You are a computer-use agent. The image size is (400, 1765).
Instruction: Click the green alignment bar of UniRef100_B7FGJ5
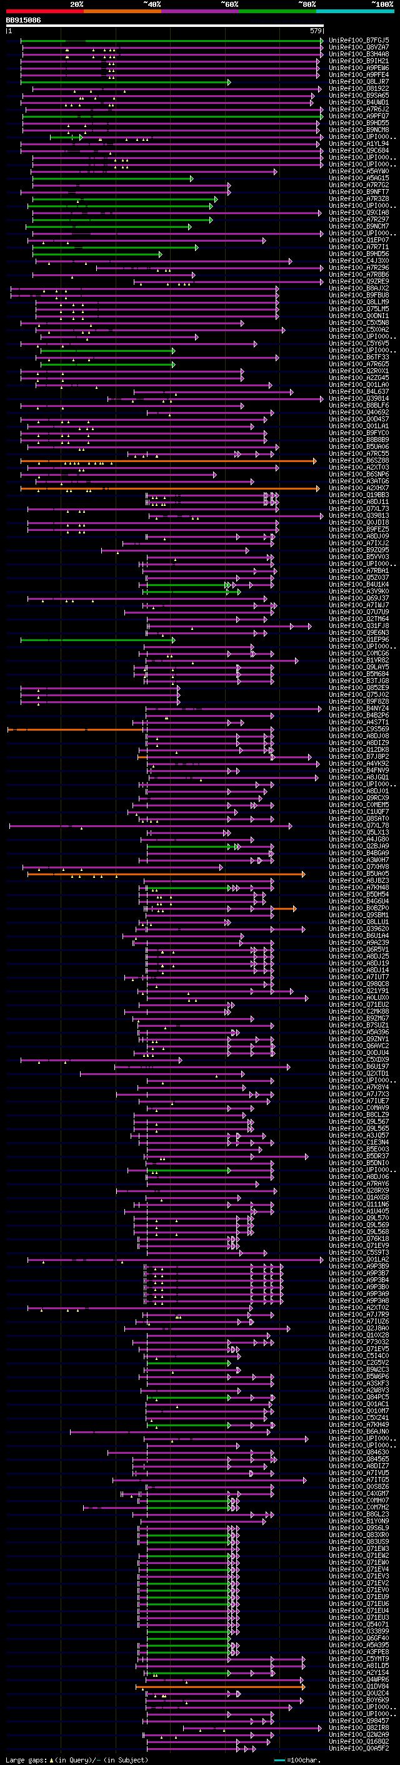(171, 41)
